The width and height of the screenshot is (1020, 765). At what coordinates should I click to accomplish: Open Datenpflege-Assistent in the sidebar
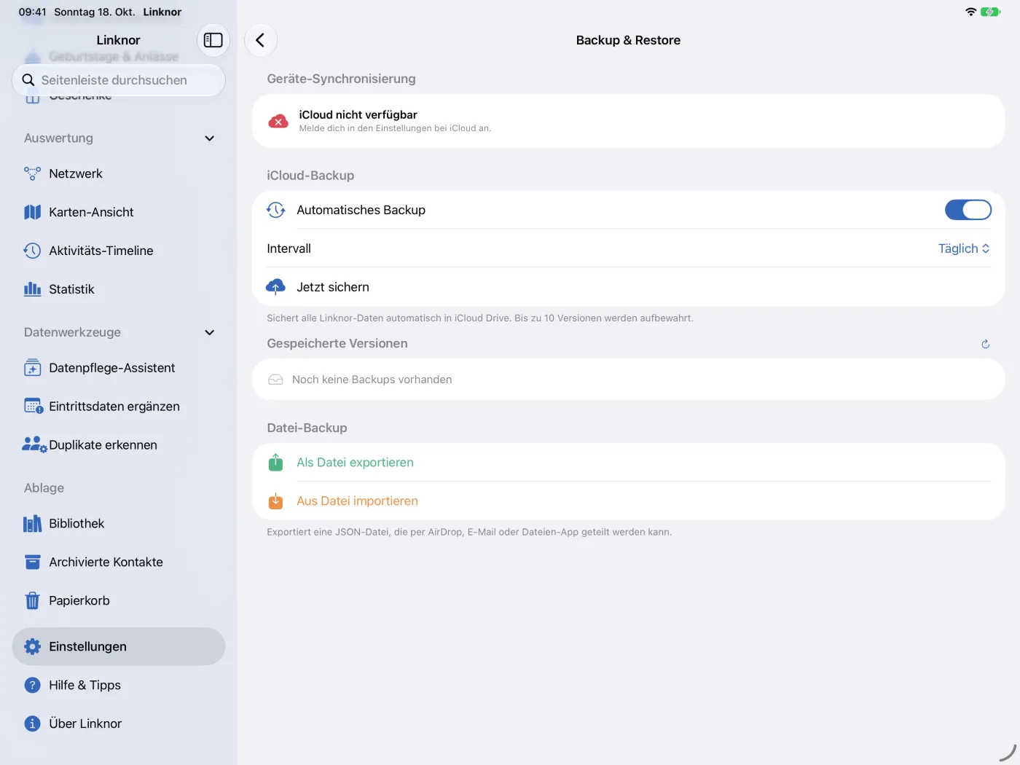pyautogui.click(x=119, y=368)
